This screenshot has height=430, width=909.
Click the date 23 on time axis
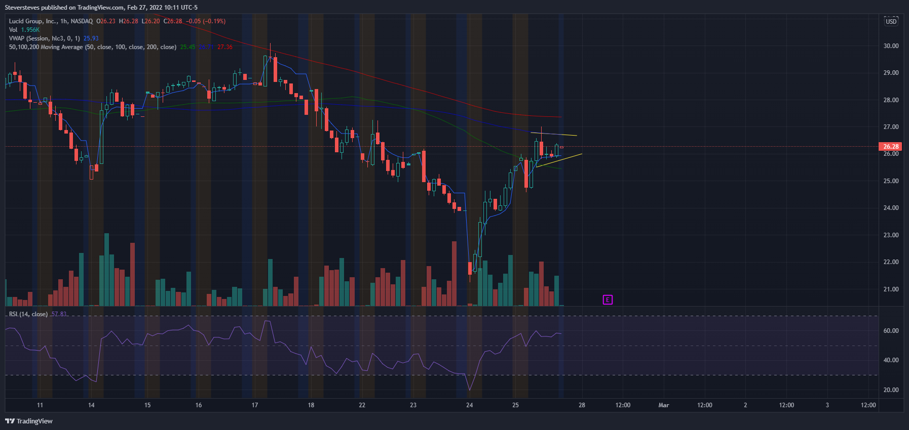coord(413,405)
